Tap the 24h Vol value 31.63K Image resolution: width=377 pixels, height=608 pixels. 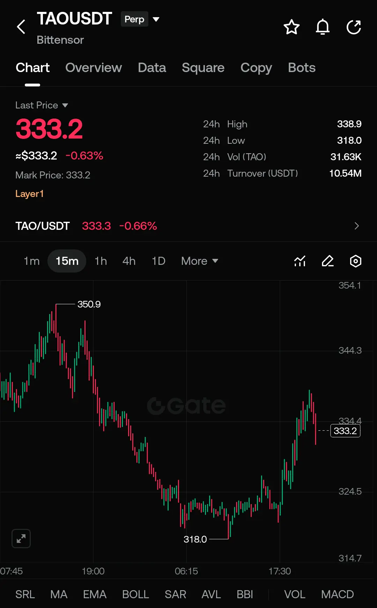(346, 157)
